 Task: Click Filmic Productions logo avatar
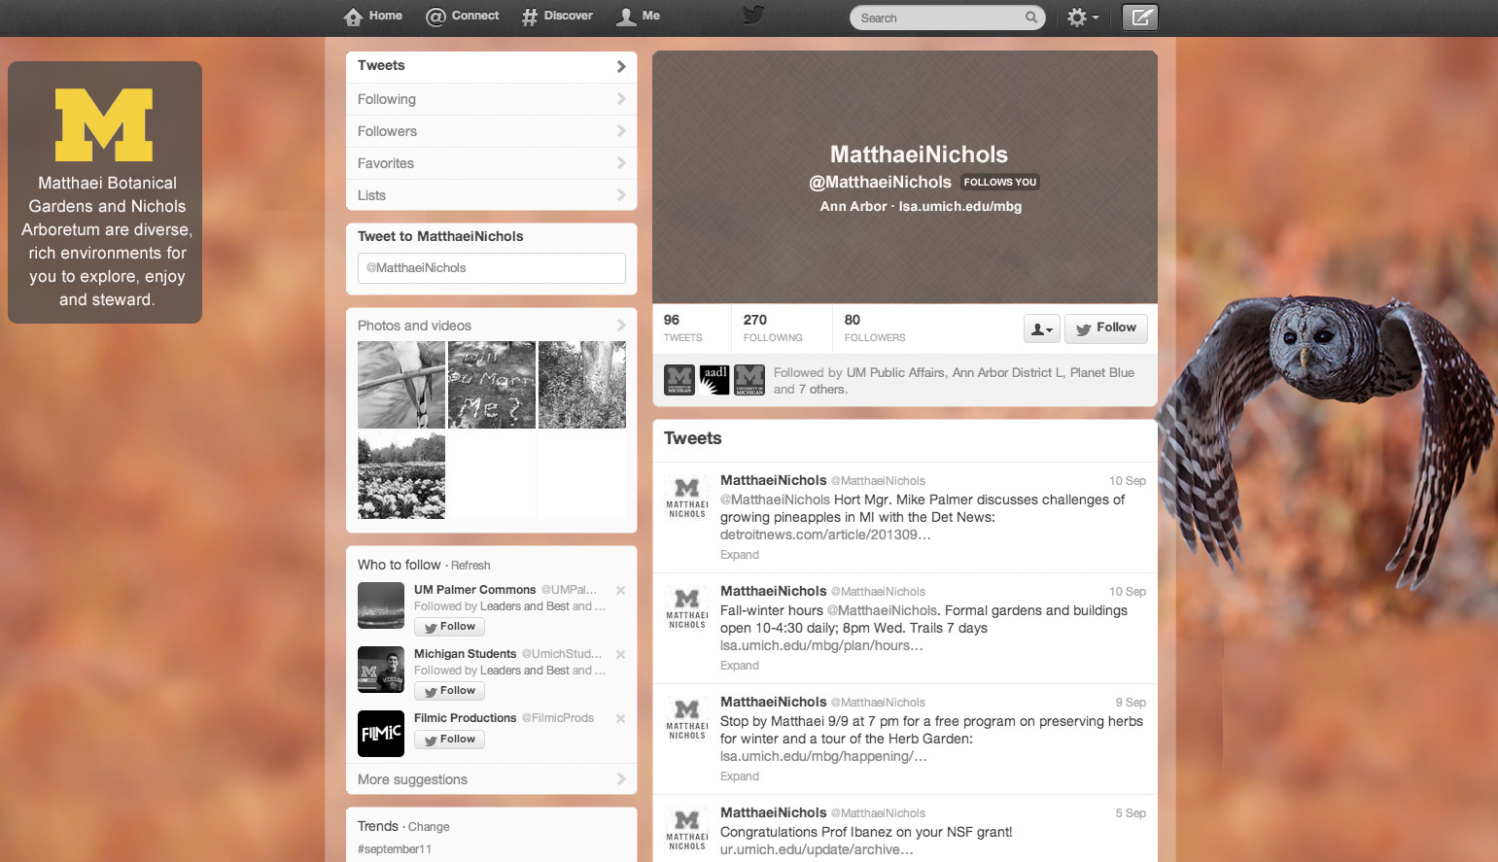pos(381,734)
